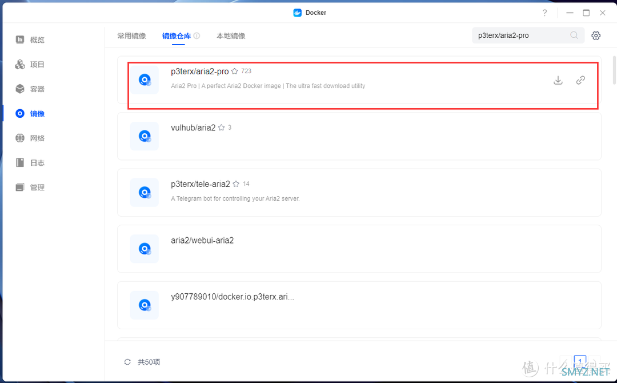The image size is (617, 383).
Task: Switch to the 本地镜像 tab
Action: pyautogui.click(x=231, y=36)
